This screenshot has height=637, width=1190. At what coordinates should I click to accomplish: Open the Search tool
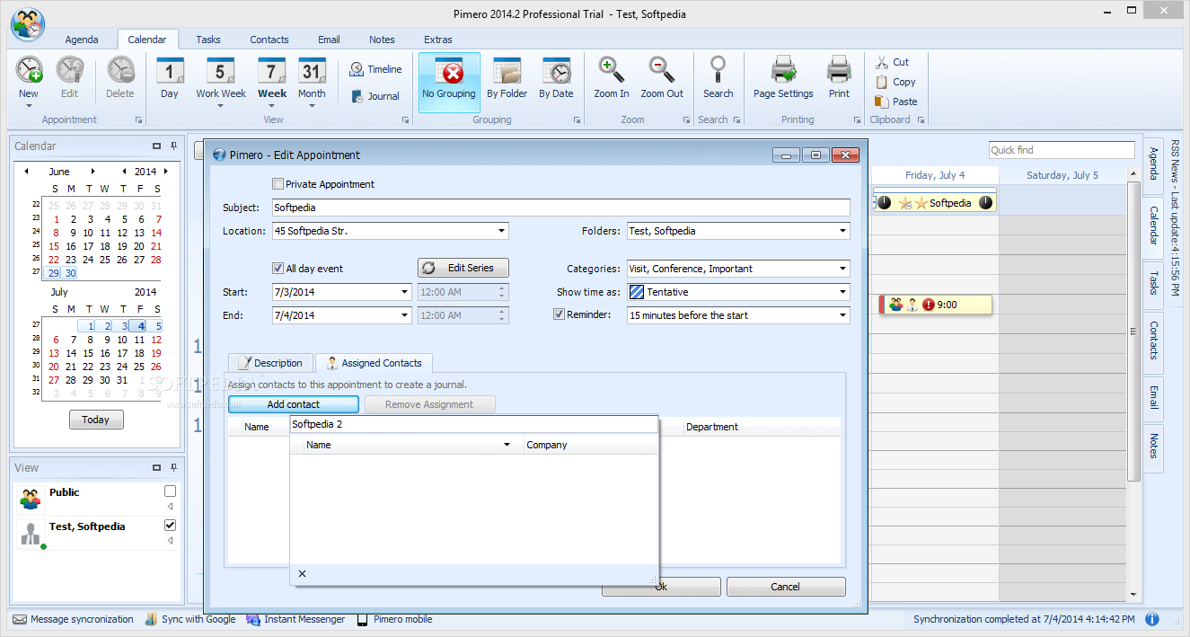click(718, 79)
